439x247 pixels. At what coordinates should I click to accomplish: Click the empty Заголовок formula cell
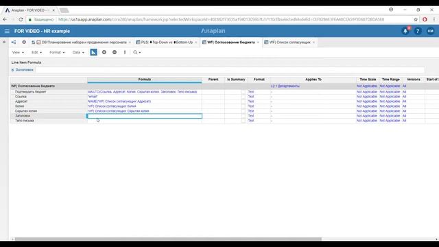click(145, 116)
